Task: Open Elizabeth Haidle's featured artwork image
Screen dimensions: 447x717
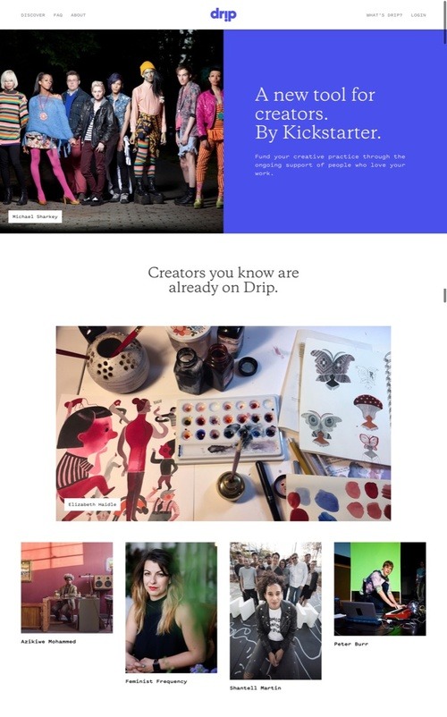Action: (x=223, y=424)
